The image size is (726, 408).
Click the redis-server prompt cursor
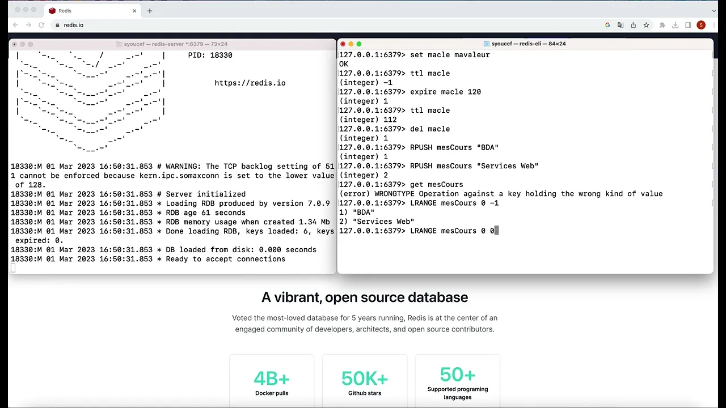pyautogui.click(x=13, y=268)
